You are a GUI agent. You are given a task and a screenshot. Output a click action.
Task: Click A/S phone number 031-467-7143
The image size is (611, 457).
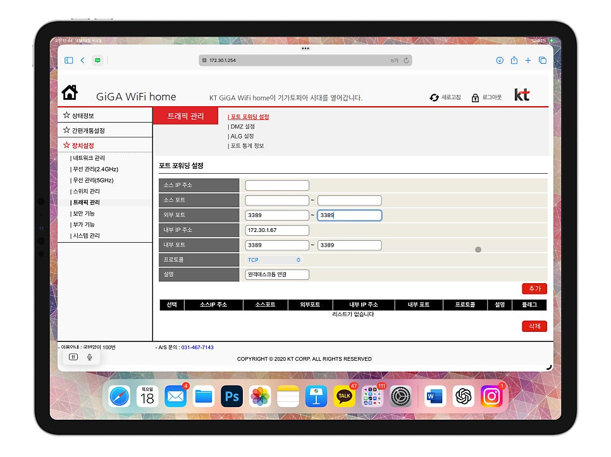tap(197, 348)
